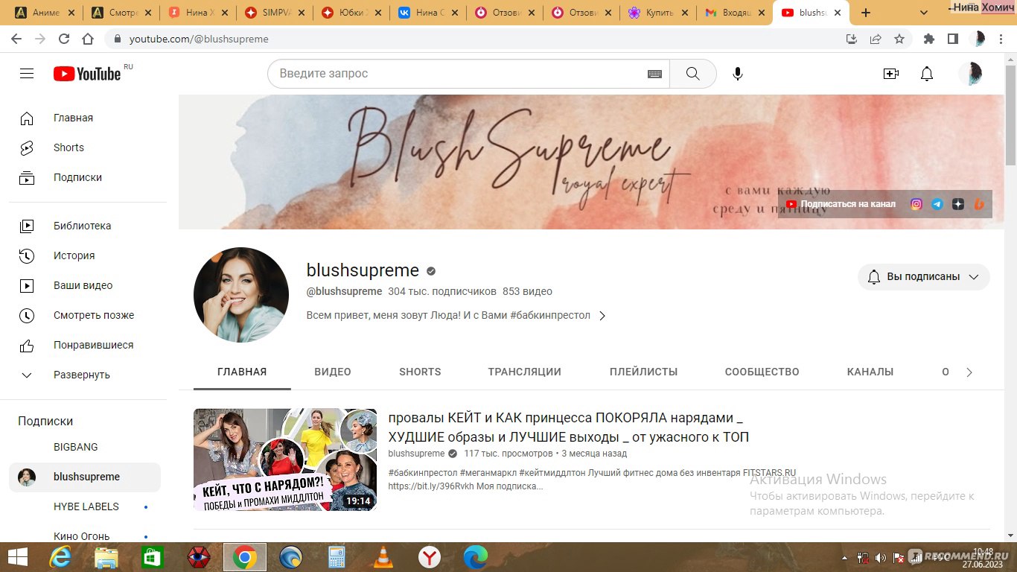The height and width of the screenshot is (572, 1017).
Task: Open the tab search dropdown chevron
Action: (924, 13)
